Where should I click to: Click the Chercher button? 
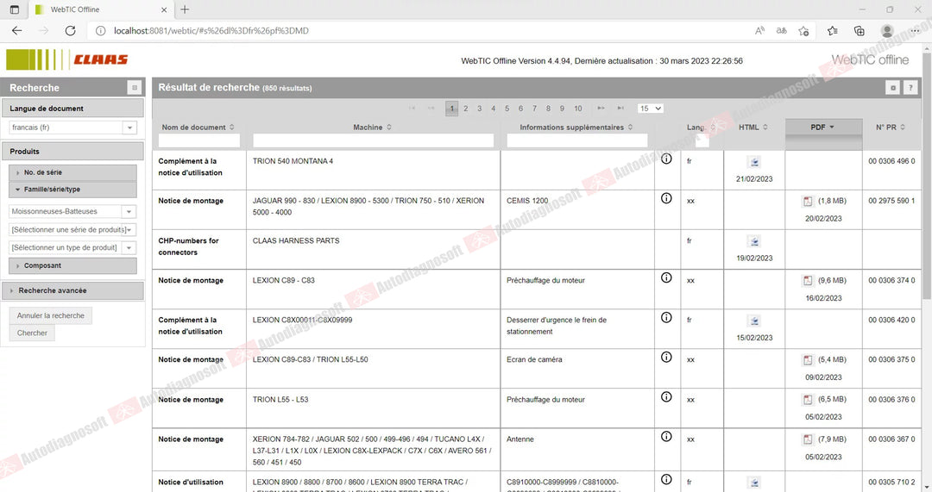(32, 333)
